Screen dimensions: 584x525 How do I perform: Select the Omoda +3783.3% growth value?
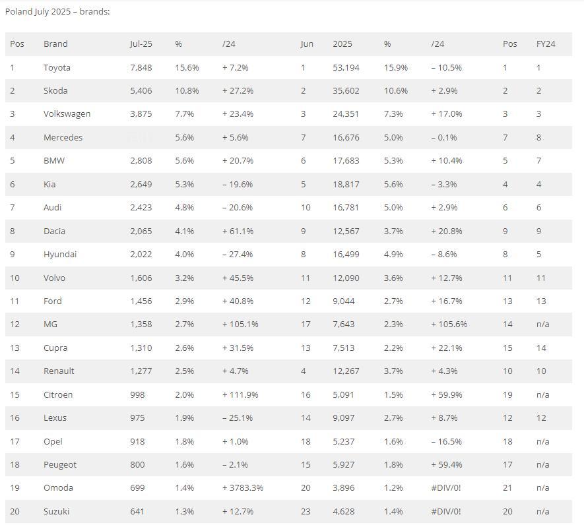pos(242,487)
